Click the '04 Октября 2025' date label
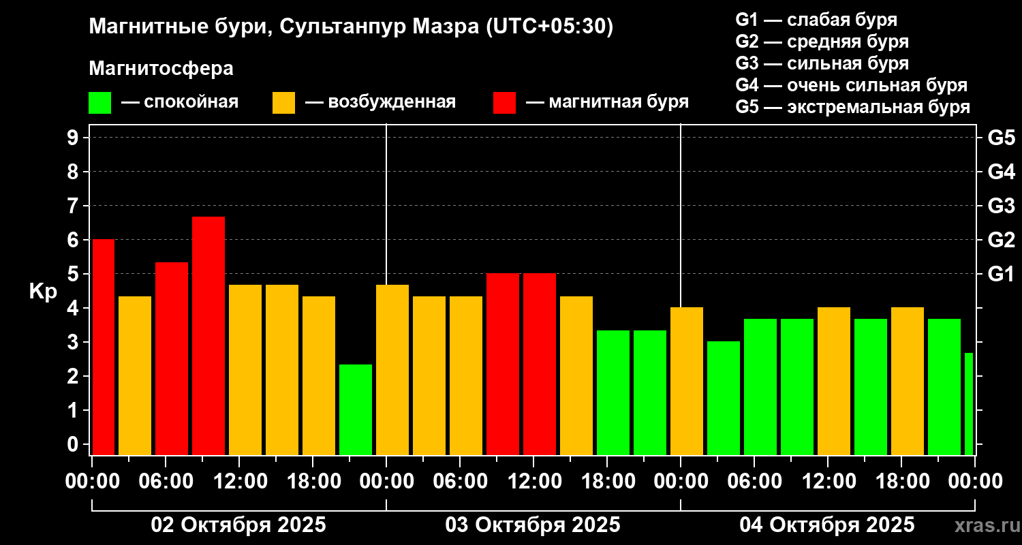 pos(827,525)
